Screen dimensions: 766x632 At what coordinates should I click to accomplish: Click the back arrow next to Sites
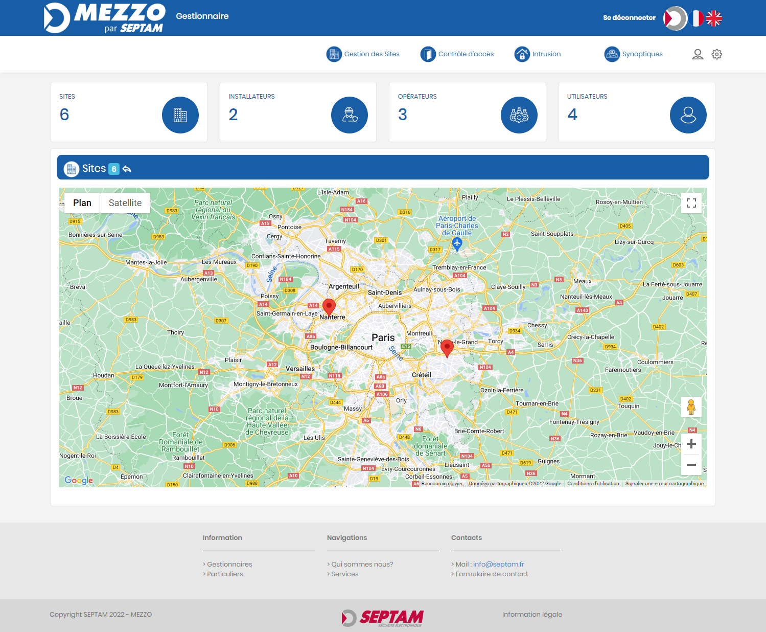pos(127,169)
